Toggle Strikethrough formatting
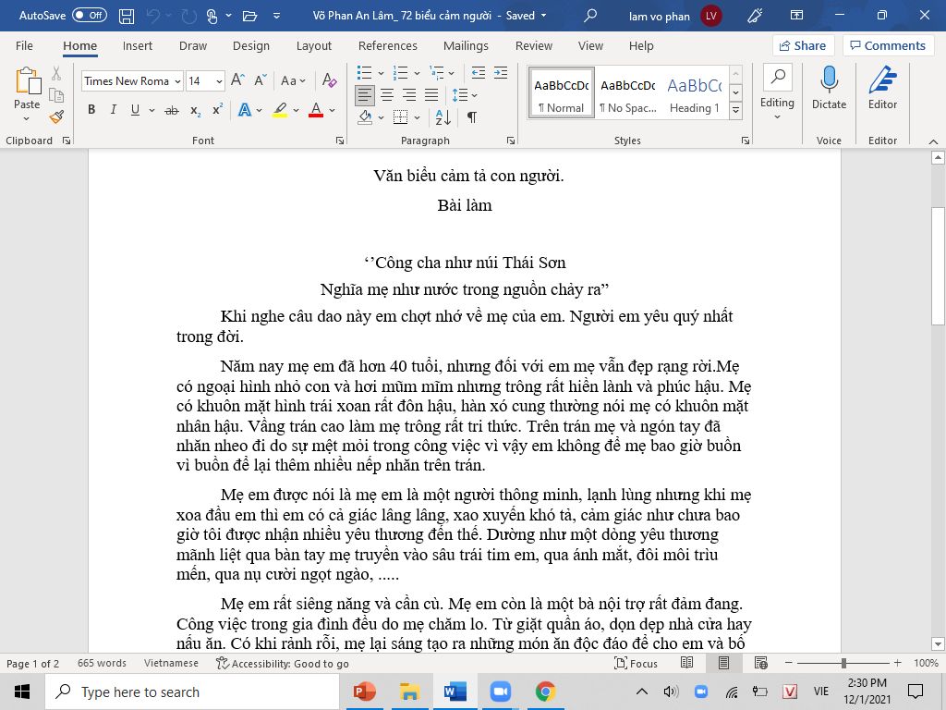The width and height of the screenshot is (946, 710). coord(172,110)
